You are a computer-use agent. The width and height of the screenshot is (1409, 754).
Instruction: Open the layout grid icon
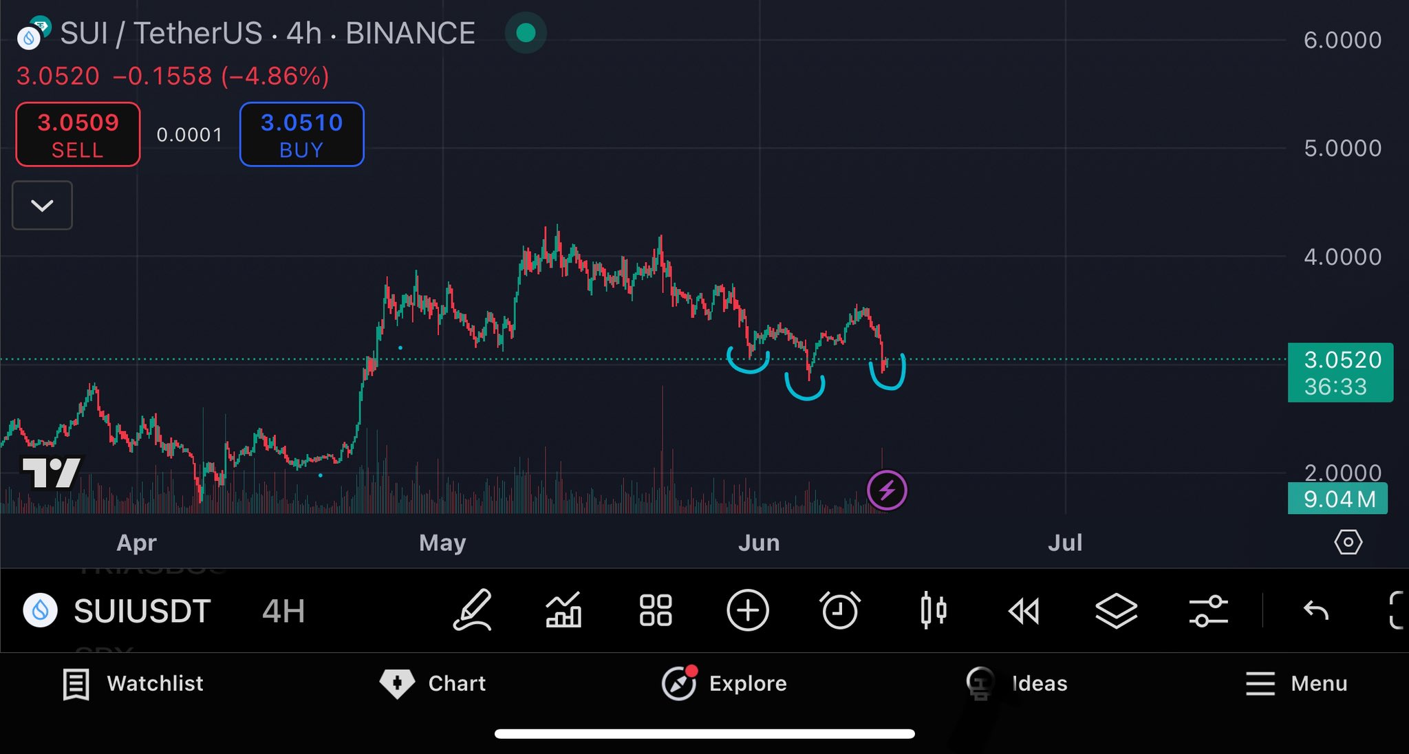click(x=655, y=610)
